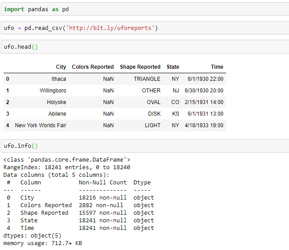Click the New York Worlds Fair cell
This screenshot has height=250, width=289.
click(41, 125)
